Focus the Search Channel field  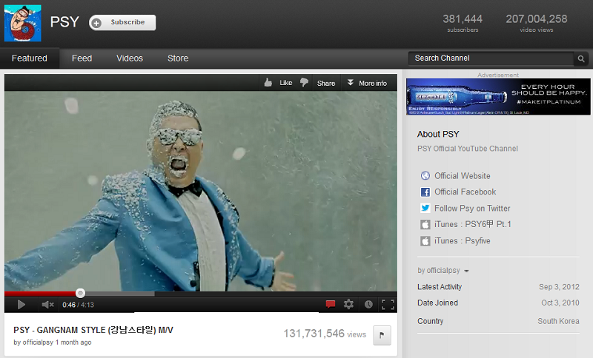[491, 58]
